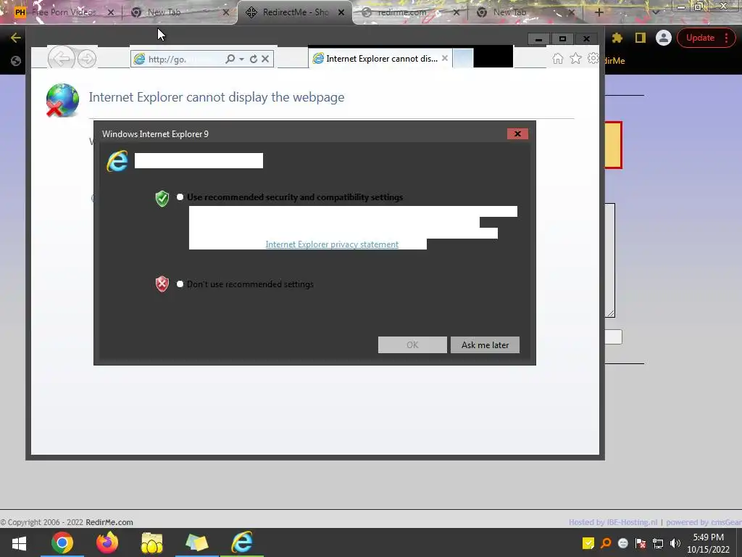Screen dimensions: 742x557
Task: Open Chrome profile avatar
Action: 664,38
